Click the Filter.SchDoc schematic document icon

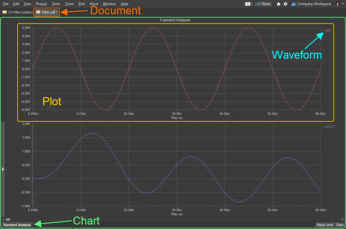(x=4, y=12)
